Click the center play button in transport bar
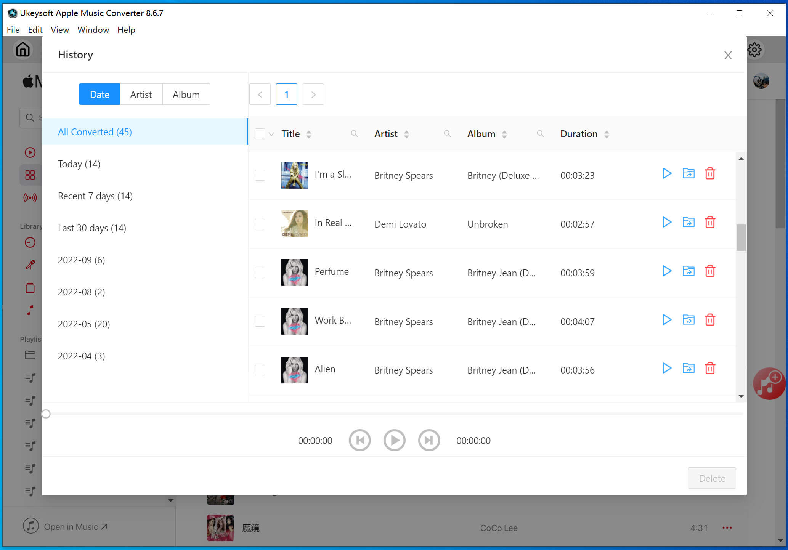Image resolution: width=788 pixels, height=550 pixels. click(395, 441)
